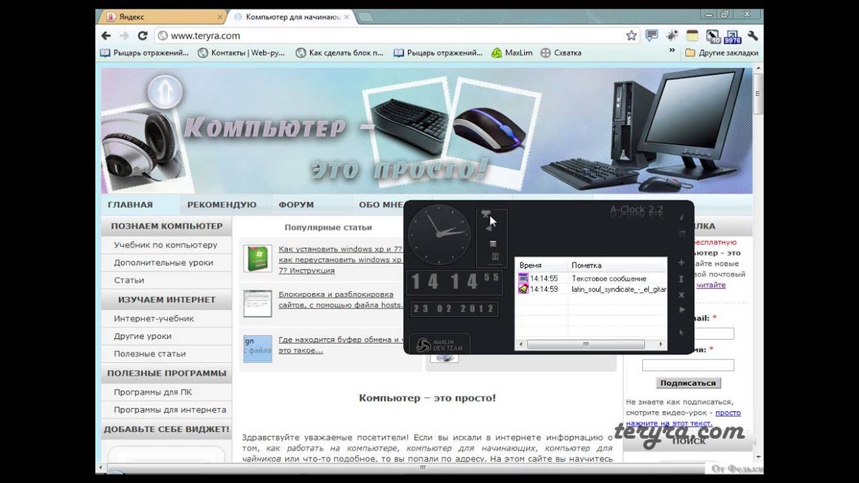859x483 pixels.
Task: Click the Windows box thumbnail beside install article
Action: [x=258, y=259]
